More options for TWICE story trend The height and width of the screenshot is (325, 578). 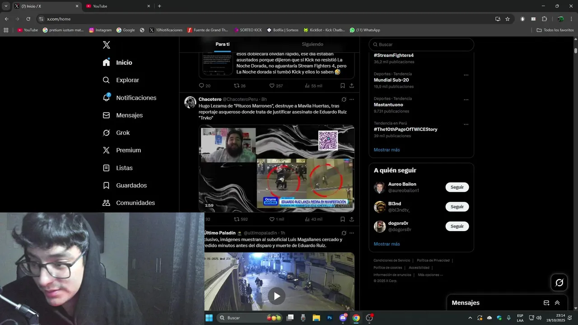coord(466,124)
